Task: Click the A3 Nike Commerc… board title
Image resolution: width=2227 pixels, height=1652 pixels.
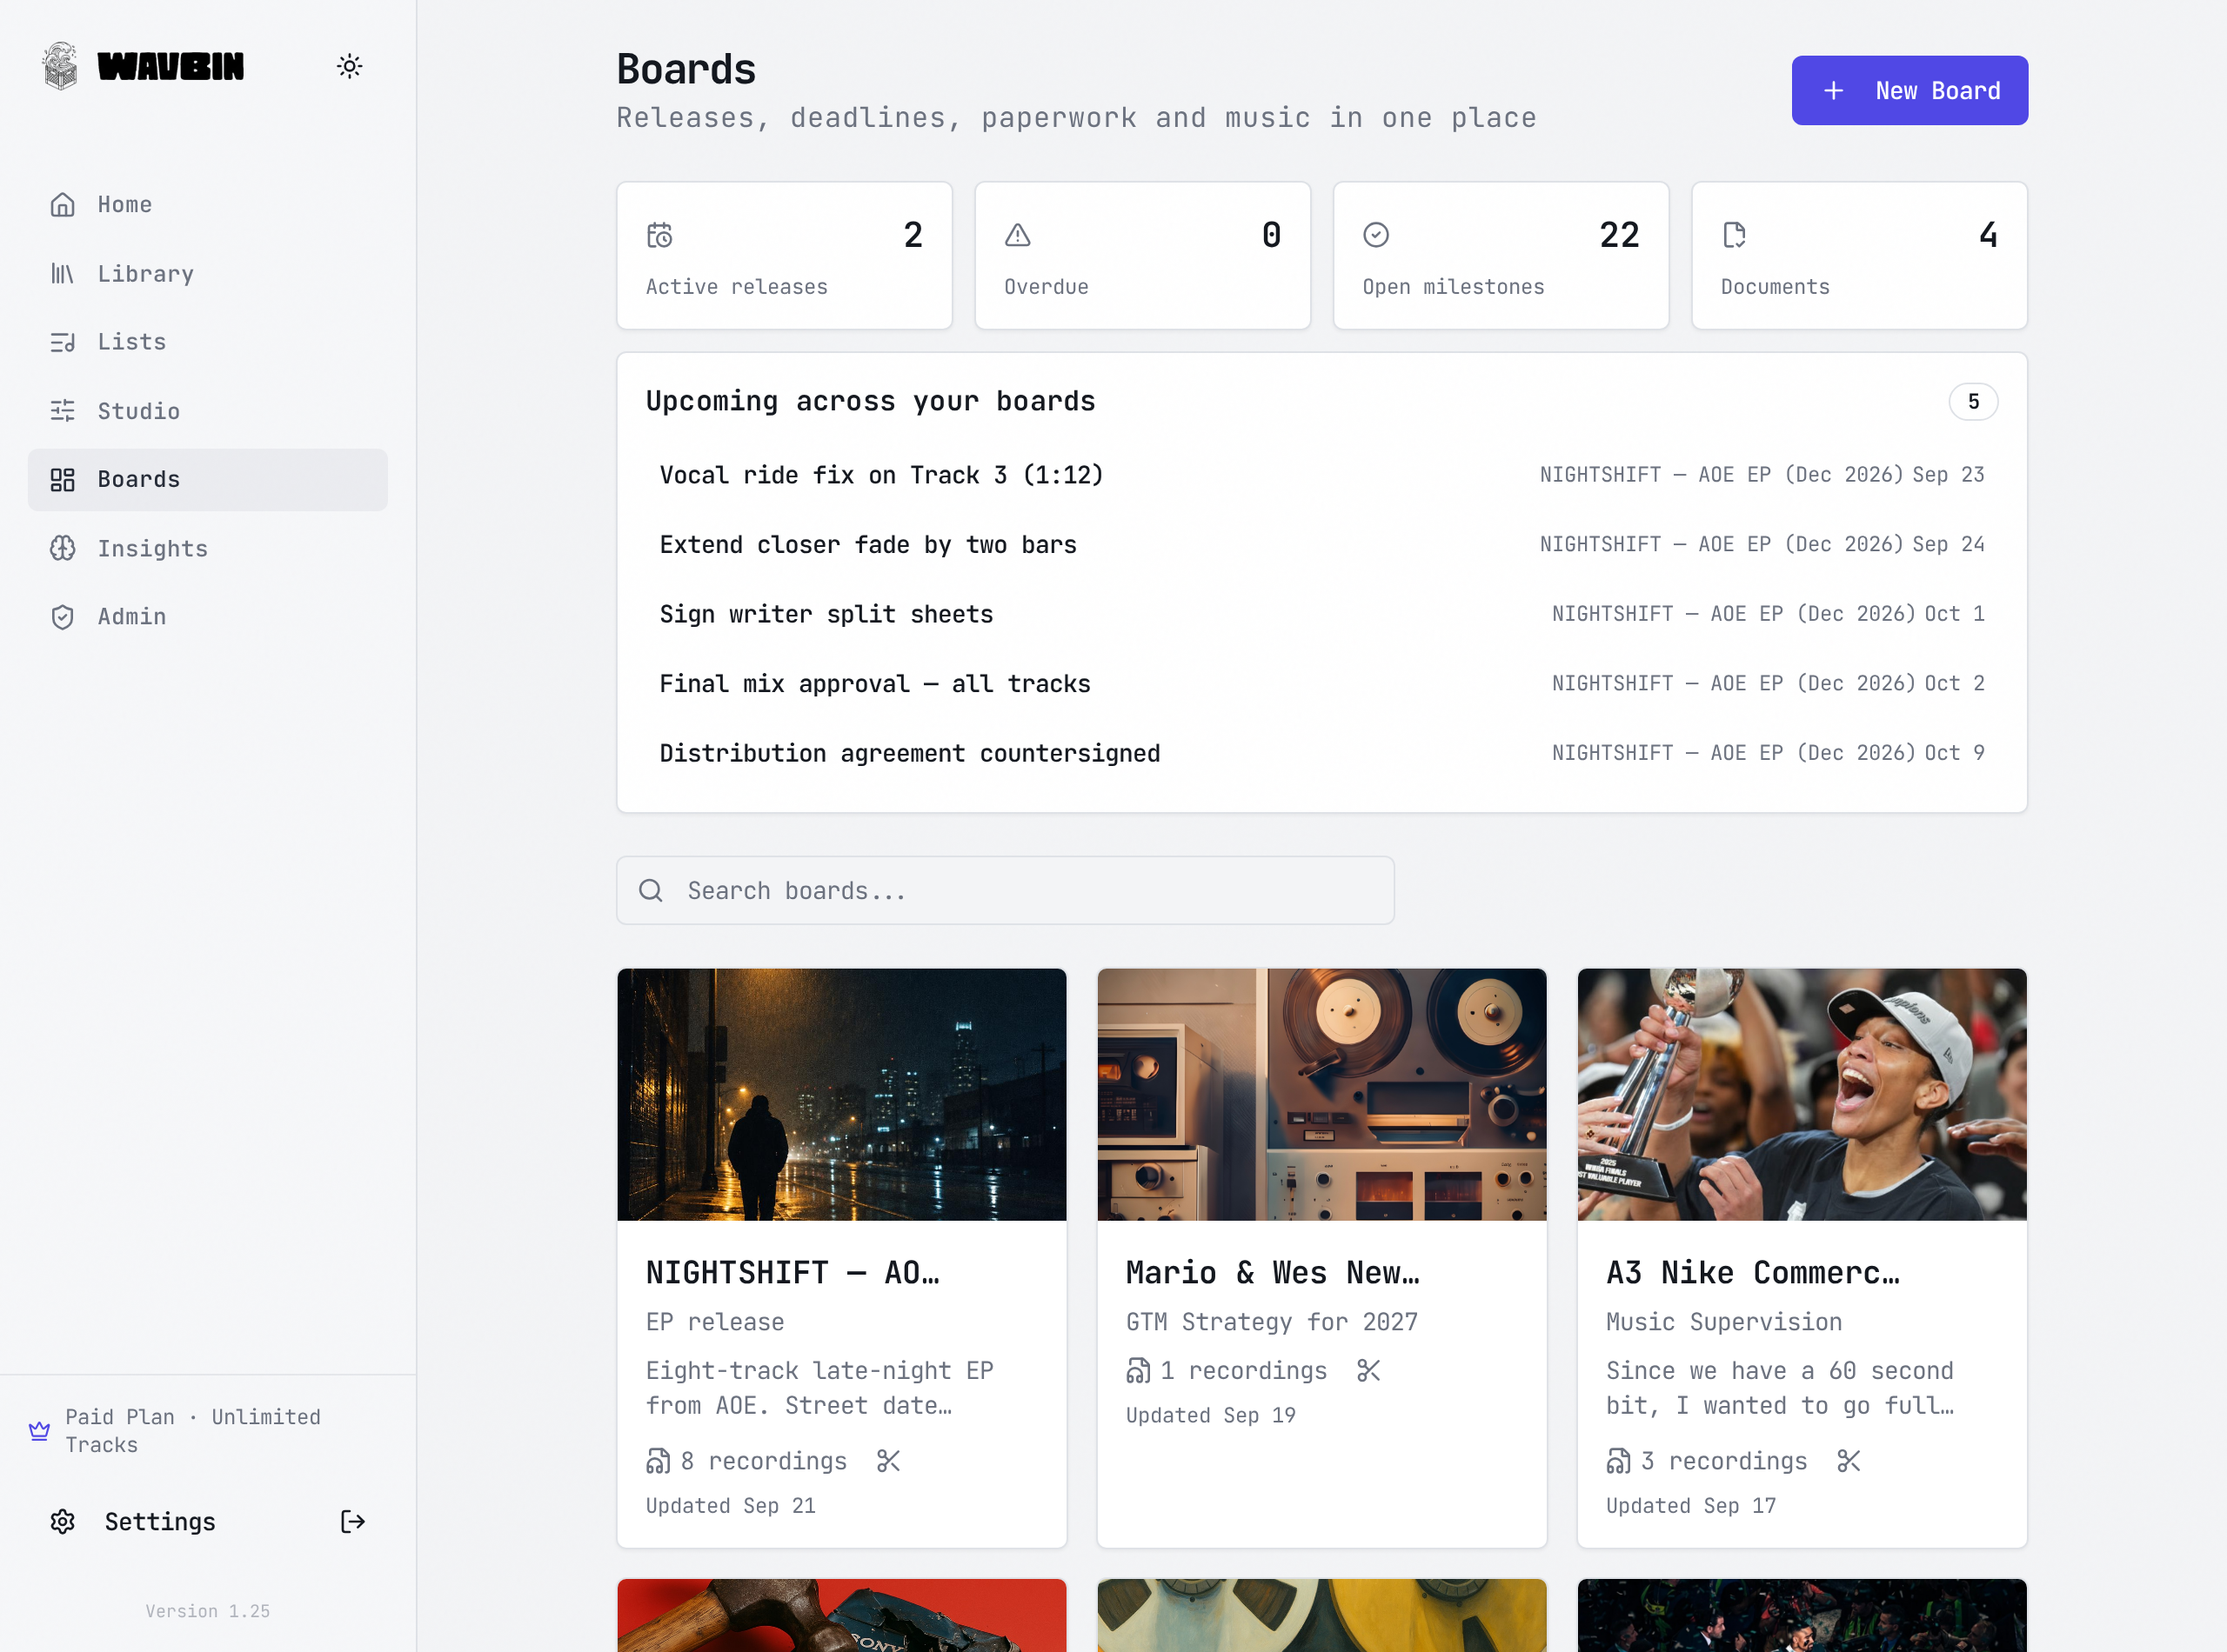Action: pos(1753,1273)
